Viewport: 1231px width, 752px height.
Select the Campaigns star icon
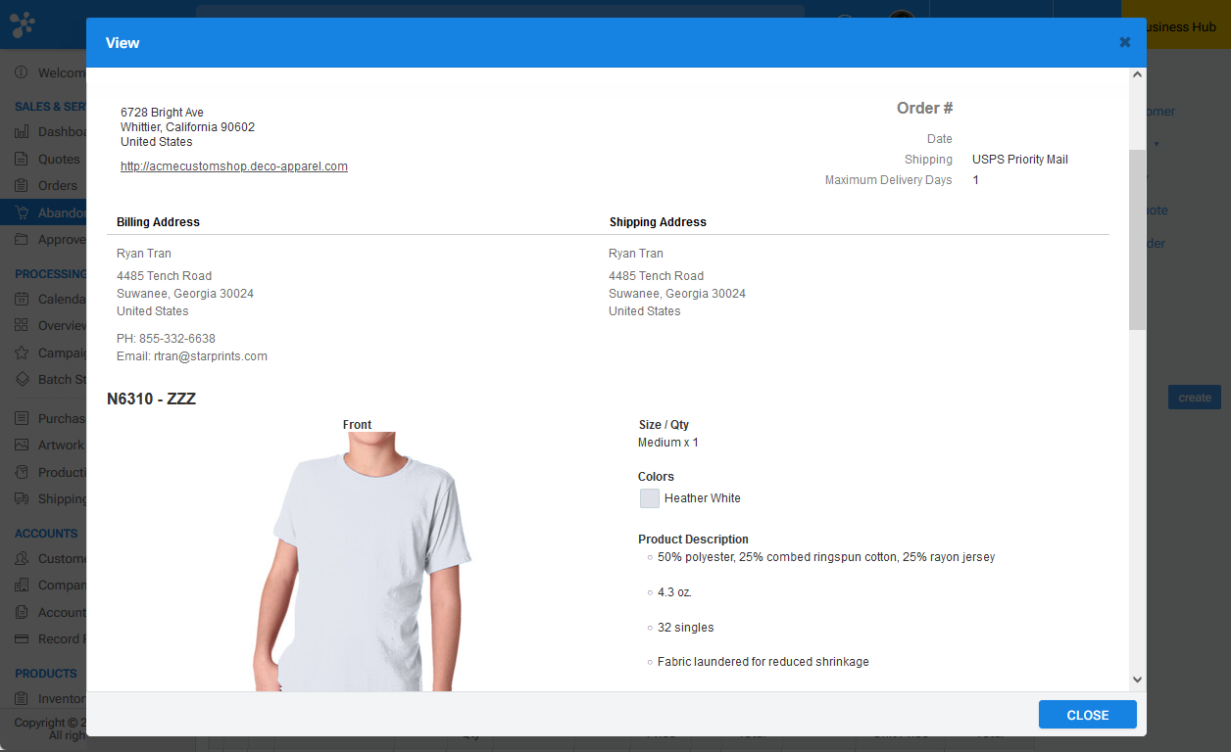click(22, 352)
